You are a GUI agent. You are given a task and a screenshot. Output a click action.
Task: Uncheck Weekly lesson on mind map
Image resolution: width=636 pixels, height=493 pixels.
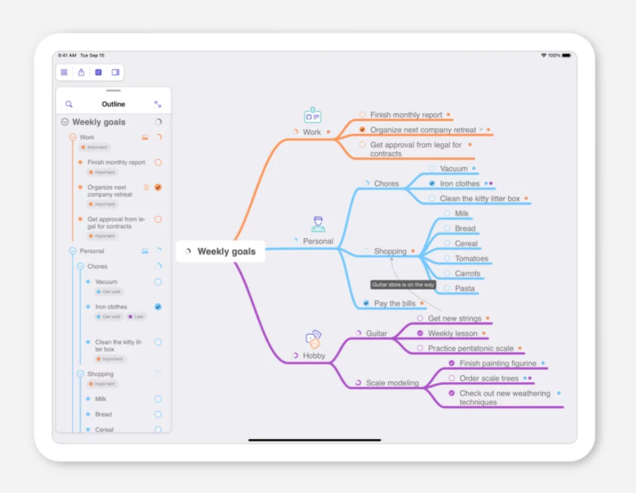tap(420, 333)
